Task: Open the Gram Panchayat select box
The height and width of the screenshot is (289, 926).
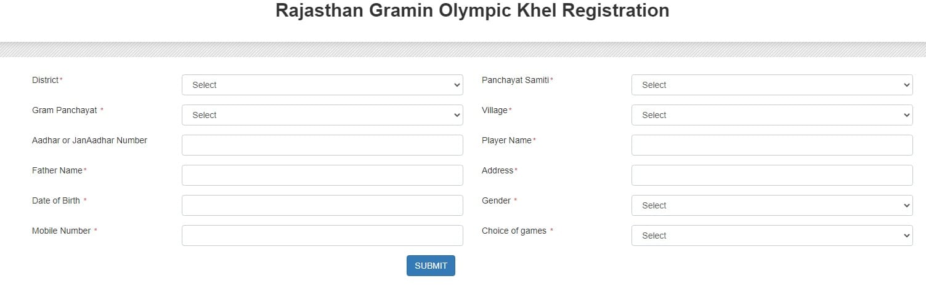Action: [x=322, y=115]
